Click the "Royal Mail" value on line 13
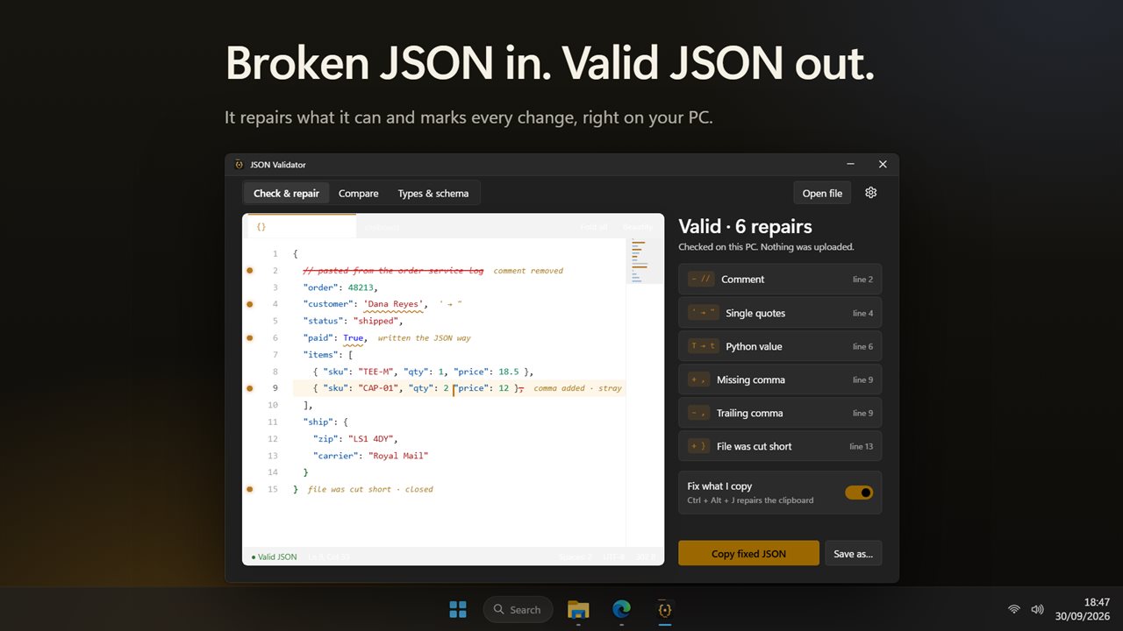This screenshot has width=1123, height=631. (x=397, y=456)
